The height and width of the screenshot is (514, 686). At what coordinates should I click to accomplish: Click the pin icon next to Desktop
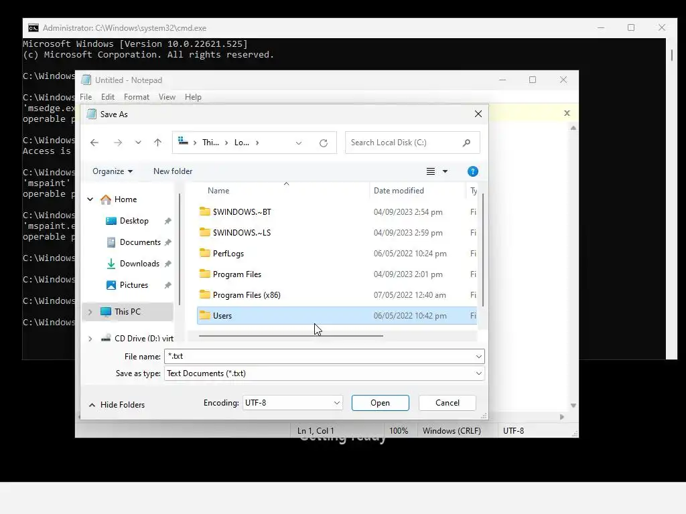pyautogui.click(x=167, y=221)
